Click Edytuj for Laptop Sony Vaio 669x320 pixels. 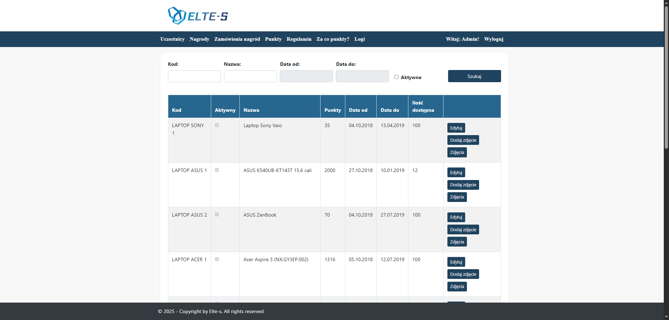click(456, 128)
